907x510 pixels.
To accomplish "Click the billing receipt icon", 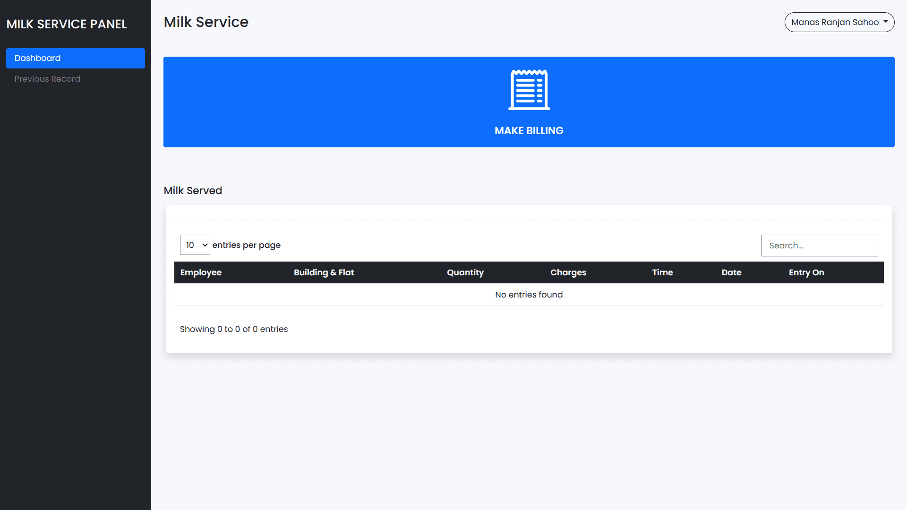I will point(529,90).
